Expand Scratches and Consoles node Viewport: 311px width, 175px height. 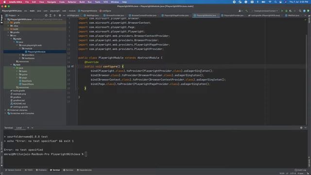click(x=5, y=113)
